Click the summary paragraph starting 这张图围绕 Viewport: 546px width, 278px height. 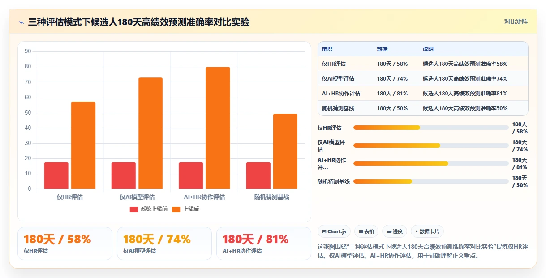pos(423,252)
